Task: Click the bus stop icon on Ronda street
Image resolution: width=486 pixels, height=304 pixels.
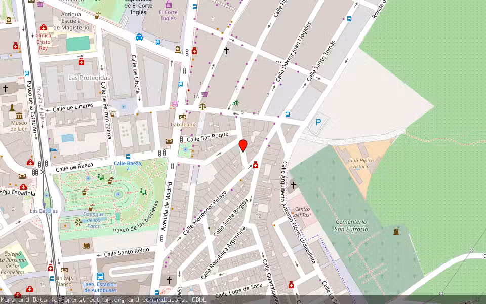Action: (349, 19)
